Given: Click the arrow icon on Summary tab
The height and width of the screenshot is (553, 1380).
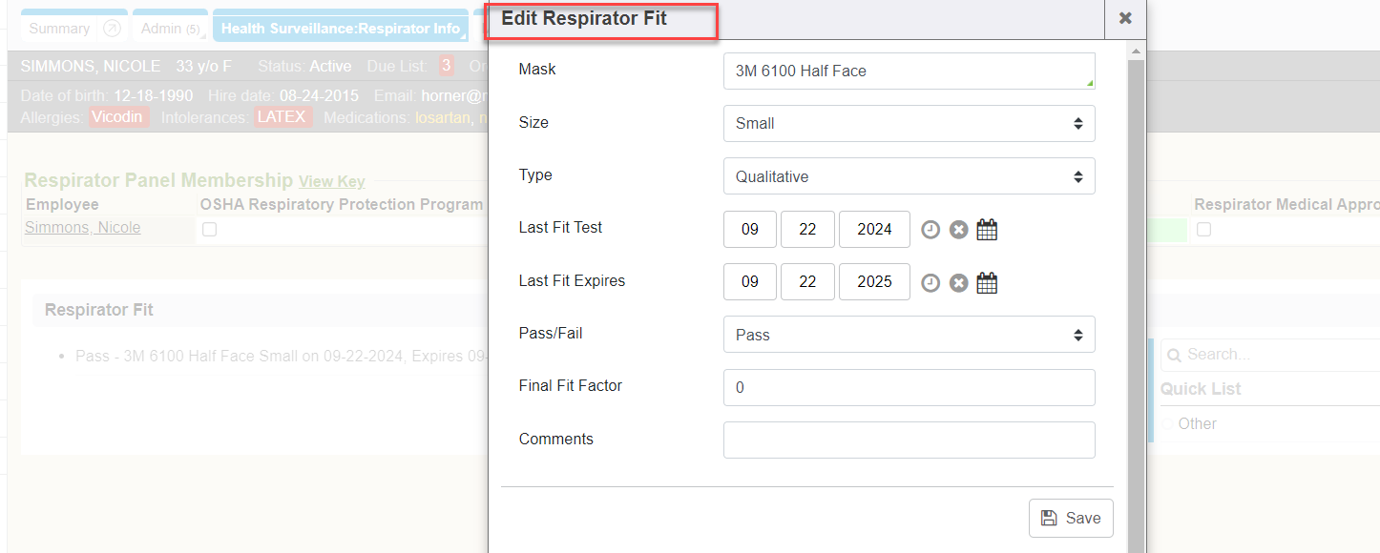Looking at the screenshot, I should click(112, 29).
